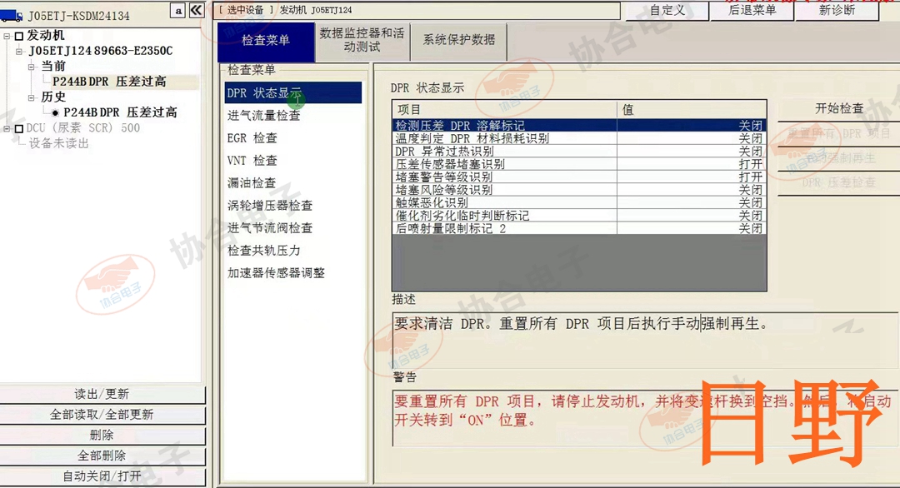900x488 pixels.
Task: Select the J05ETJ124 89663-E2350C ECU entry
Action: click(x=101, y=51)
